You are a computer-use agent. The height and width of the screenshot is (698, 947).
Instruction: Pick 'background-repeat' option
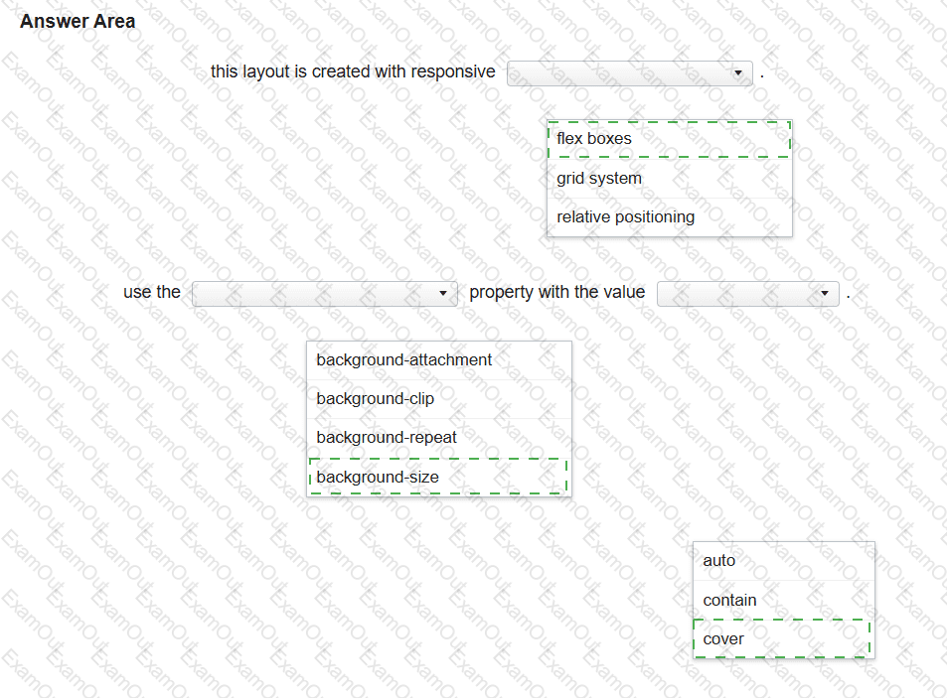tap(439, 438)
